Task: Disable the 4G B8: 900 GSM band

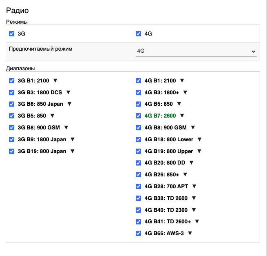Action: coord(139,128)
